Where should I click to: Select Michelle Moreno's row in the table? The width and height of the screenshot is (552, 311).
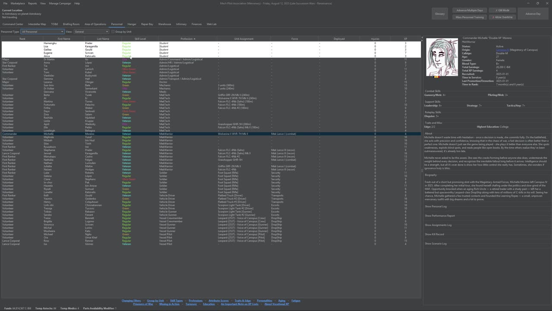point(172,134)
